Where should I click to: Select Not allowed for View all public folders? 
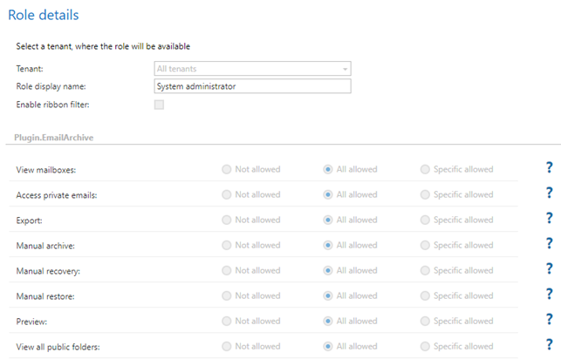227,346
